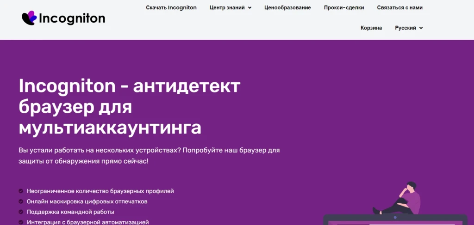
Task: Select the Связаться с нами link
Action: tap(399, 7)
